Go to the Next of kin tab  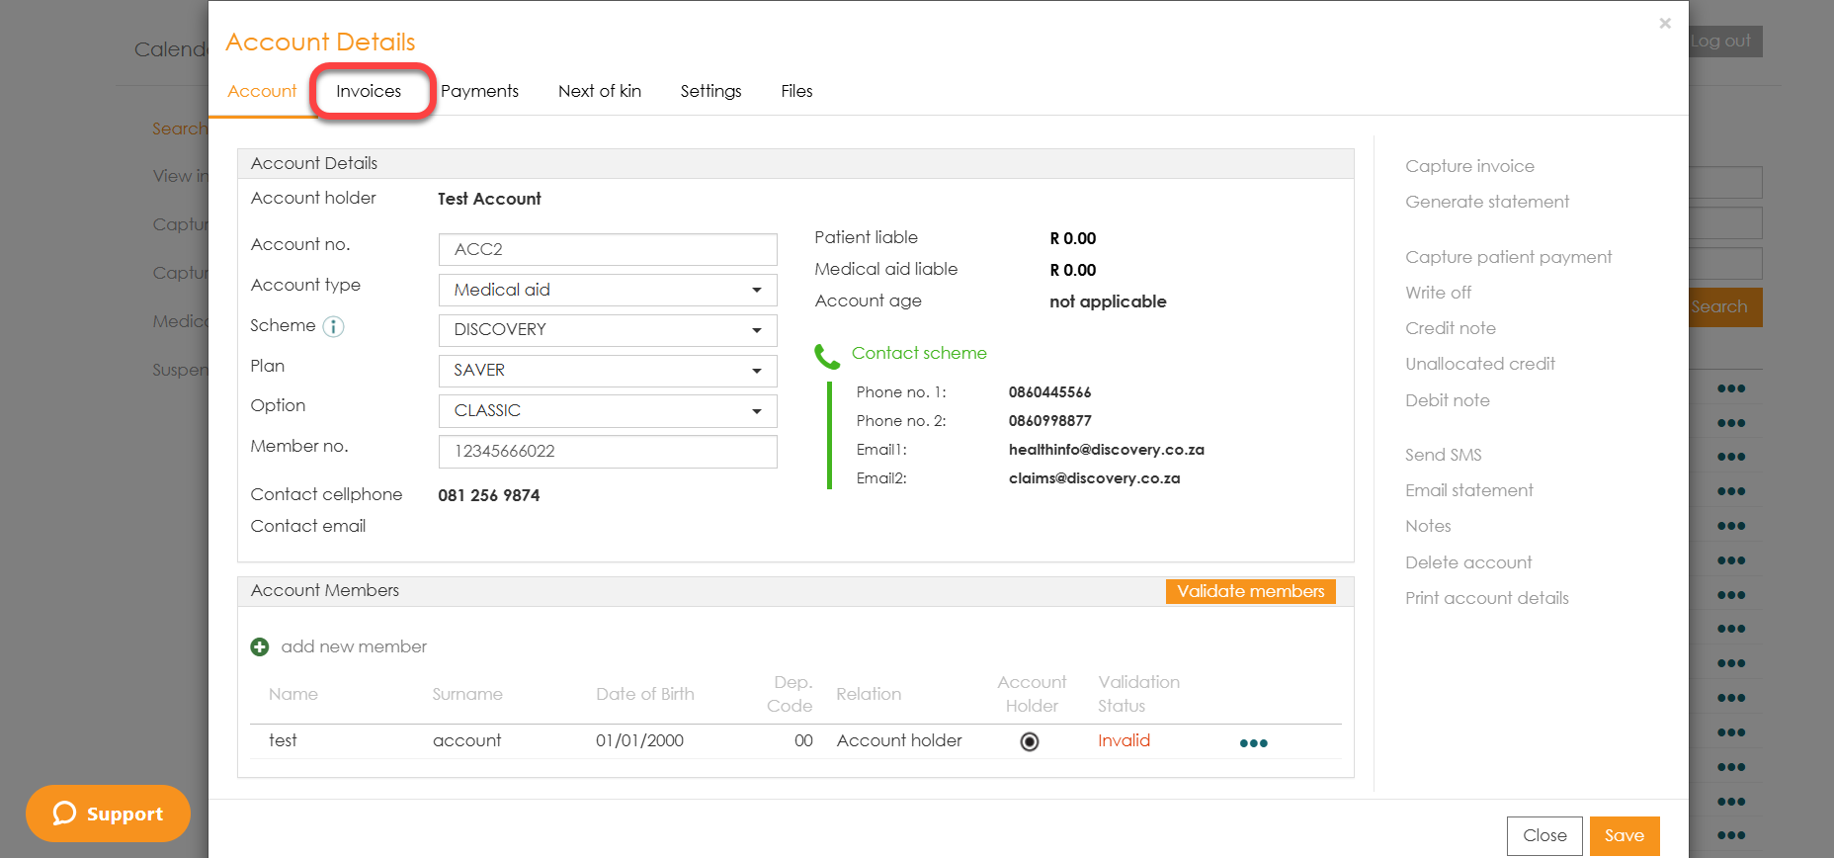point(599,91)
